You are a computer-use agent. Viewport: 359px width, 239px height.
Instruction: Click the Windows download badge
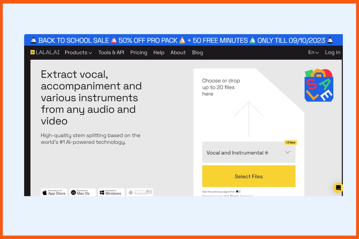point(111,192)
